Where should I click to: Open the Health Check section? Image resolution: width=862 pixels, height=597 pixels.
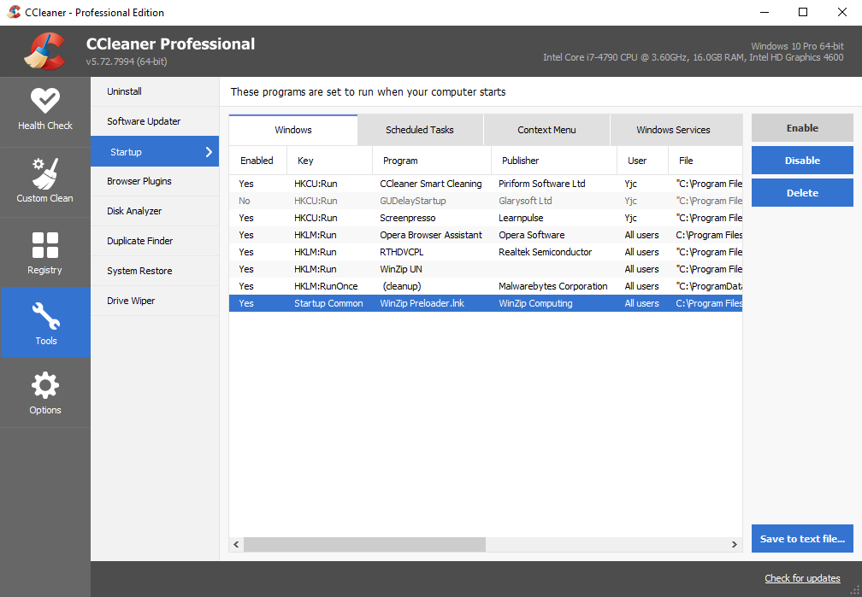coord(45,112)
